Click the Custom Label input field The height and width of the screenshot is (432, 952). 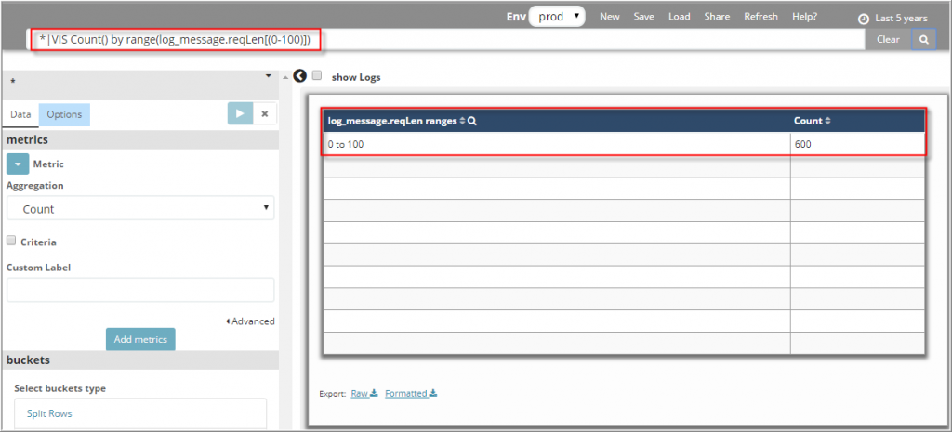(x=140, y=290)
